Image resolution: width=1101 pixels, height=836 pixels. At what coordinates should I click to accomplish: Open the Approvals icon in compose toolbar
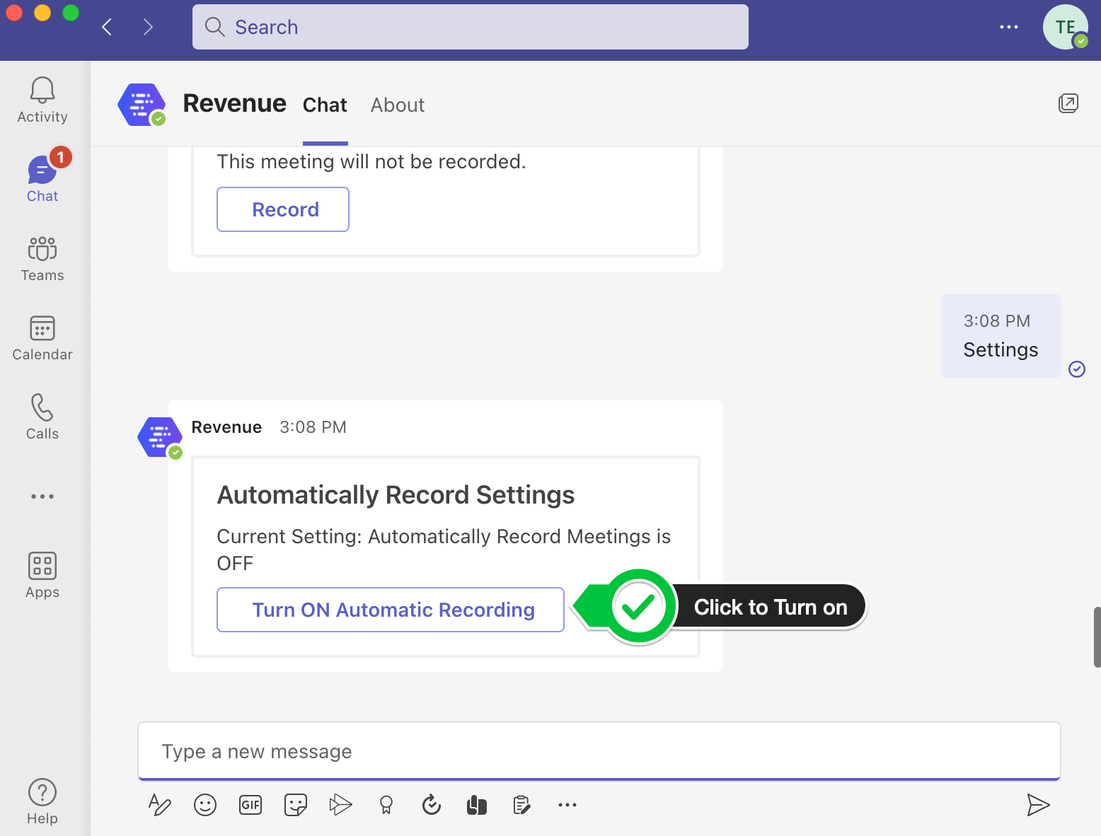432,805
